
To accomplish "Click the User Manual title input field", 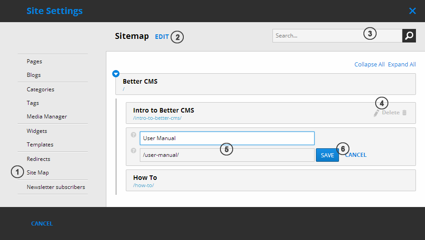I will coord(227,138).
